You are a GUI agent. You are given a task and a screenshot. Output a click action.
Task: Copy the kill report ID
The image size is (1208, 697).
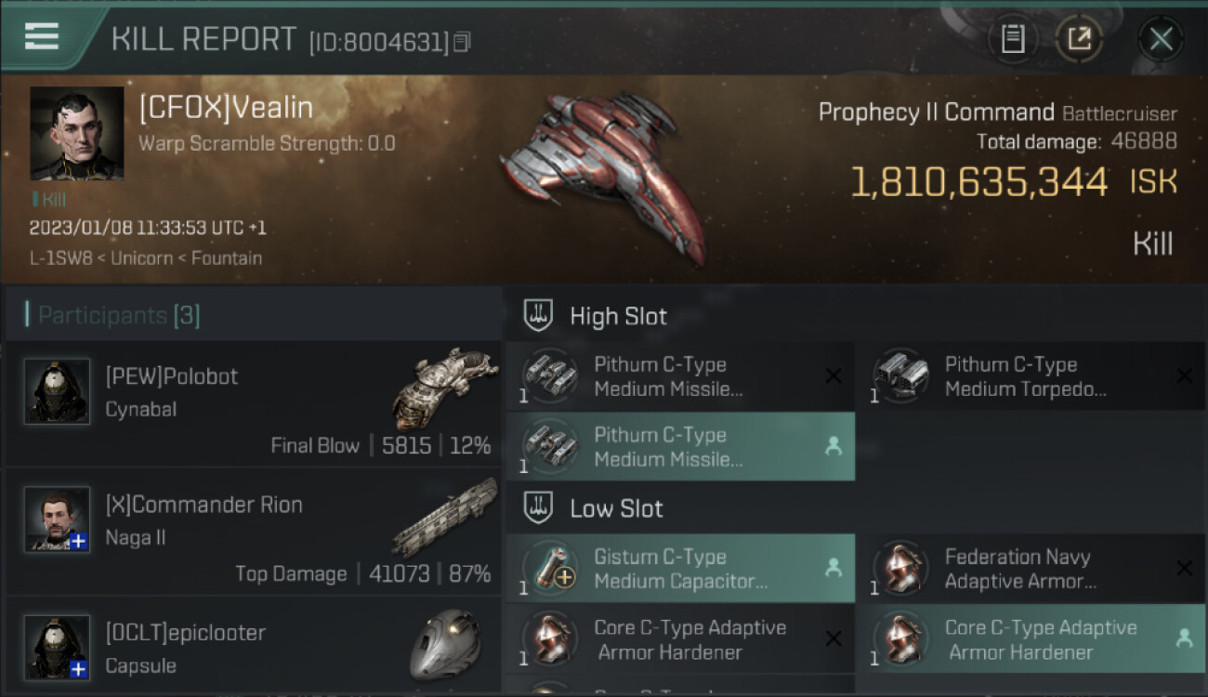click(x=463, y=42)
